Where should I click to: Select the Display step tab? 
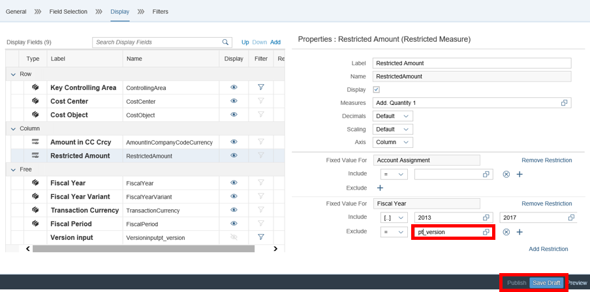point(119,12)
